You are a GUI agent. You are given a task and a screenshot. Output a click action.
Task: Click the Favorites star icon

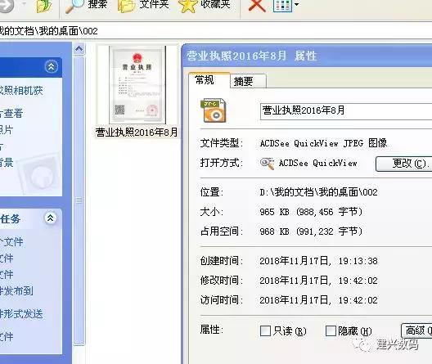[187, 6]
